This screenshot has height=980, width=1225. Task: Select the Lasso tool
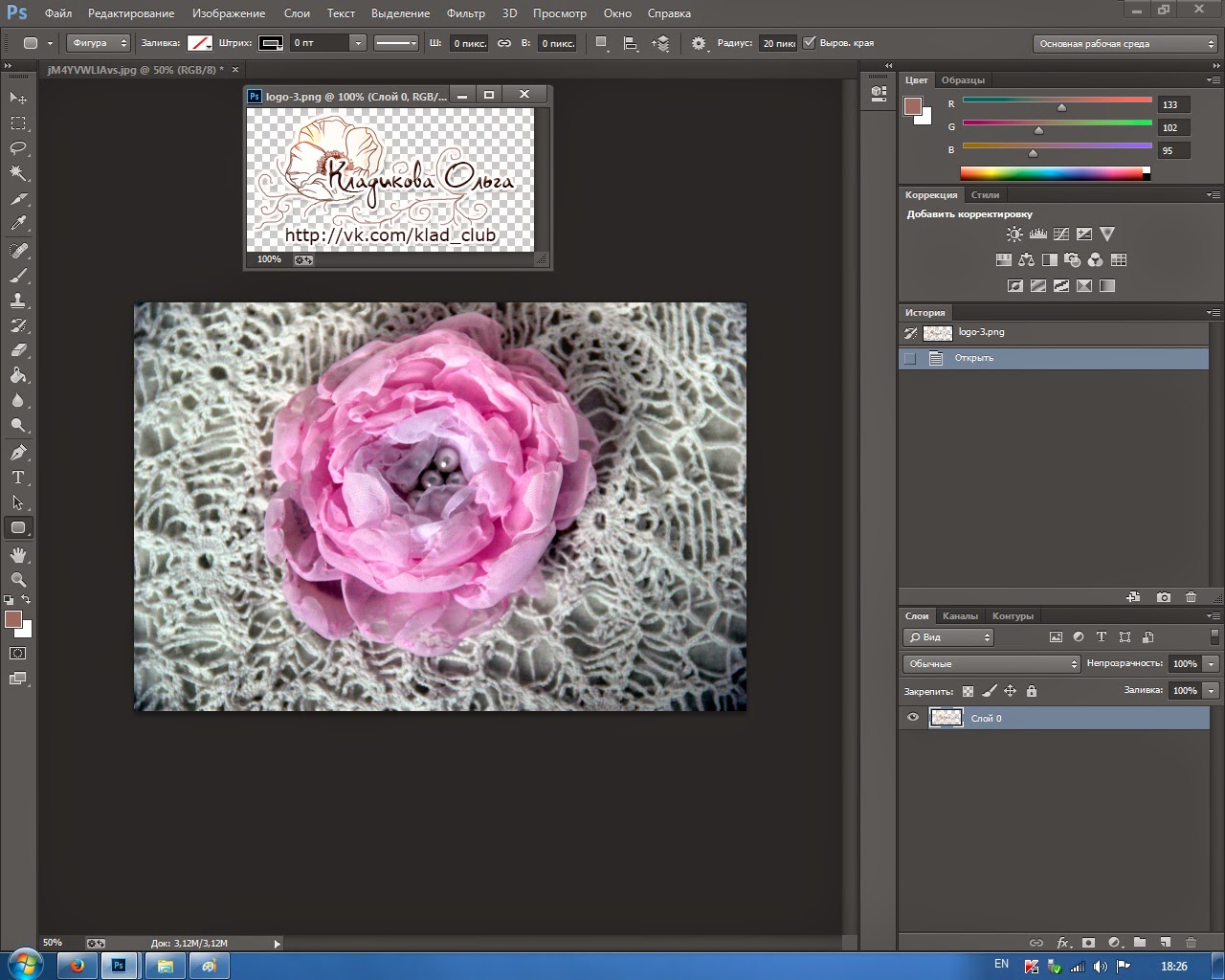18,148
